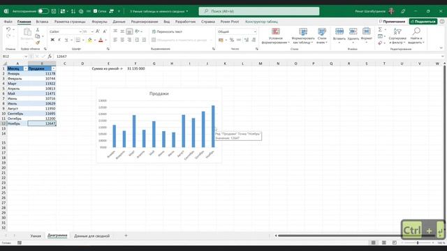
Task: Click in the Поиск search box
Action: point(259,11)
